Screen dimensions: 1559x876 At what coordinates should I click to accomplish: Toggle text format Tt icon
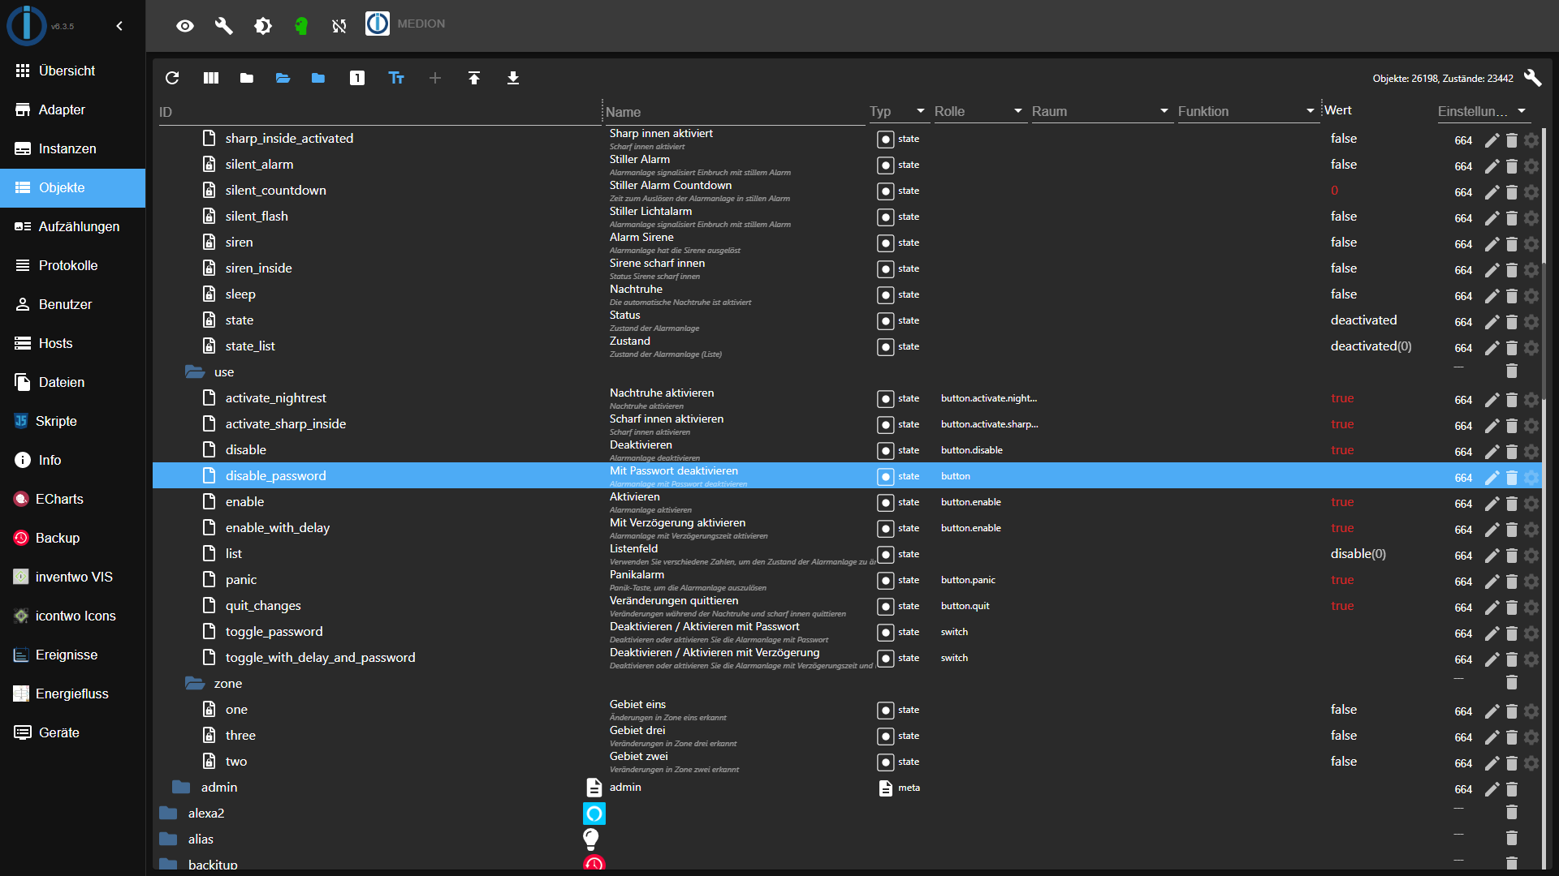click(x=396, y=78)
